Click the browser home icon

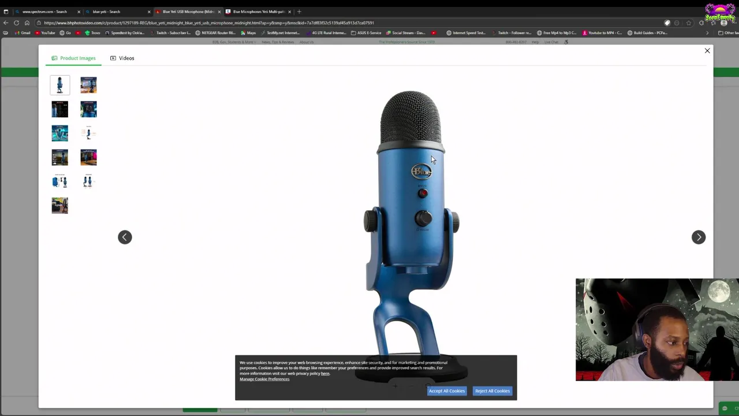click(x=27, y=23)
